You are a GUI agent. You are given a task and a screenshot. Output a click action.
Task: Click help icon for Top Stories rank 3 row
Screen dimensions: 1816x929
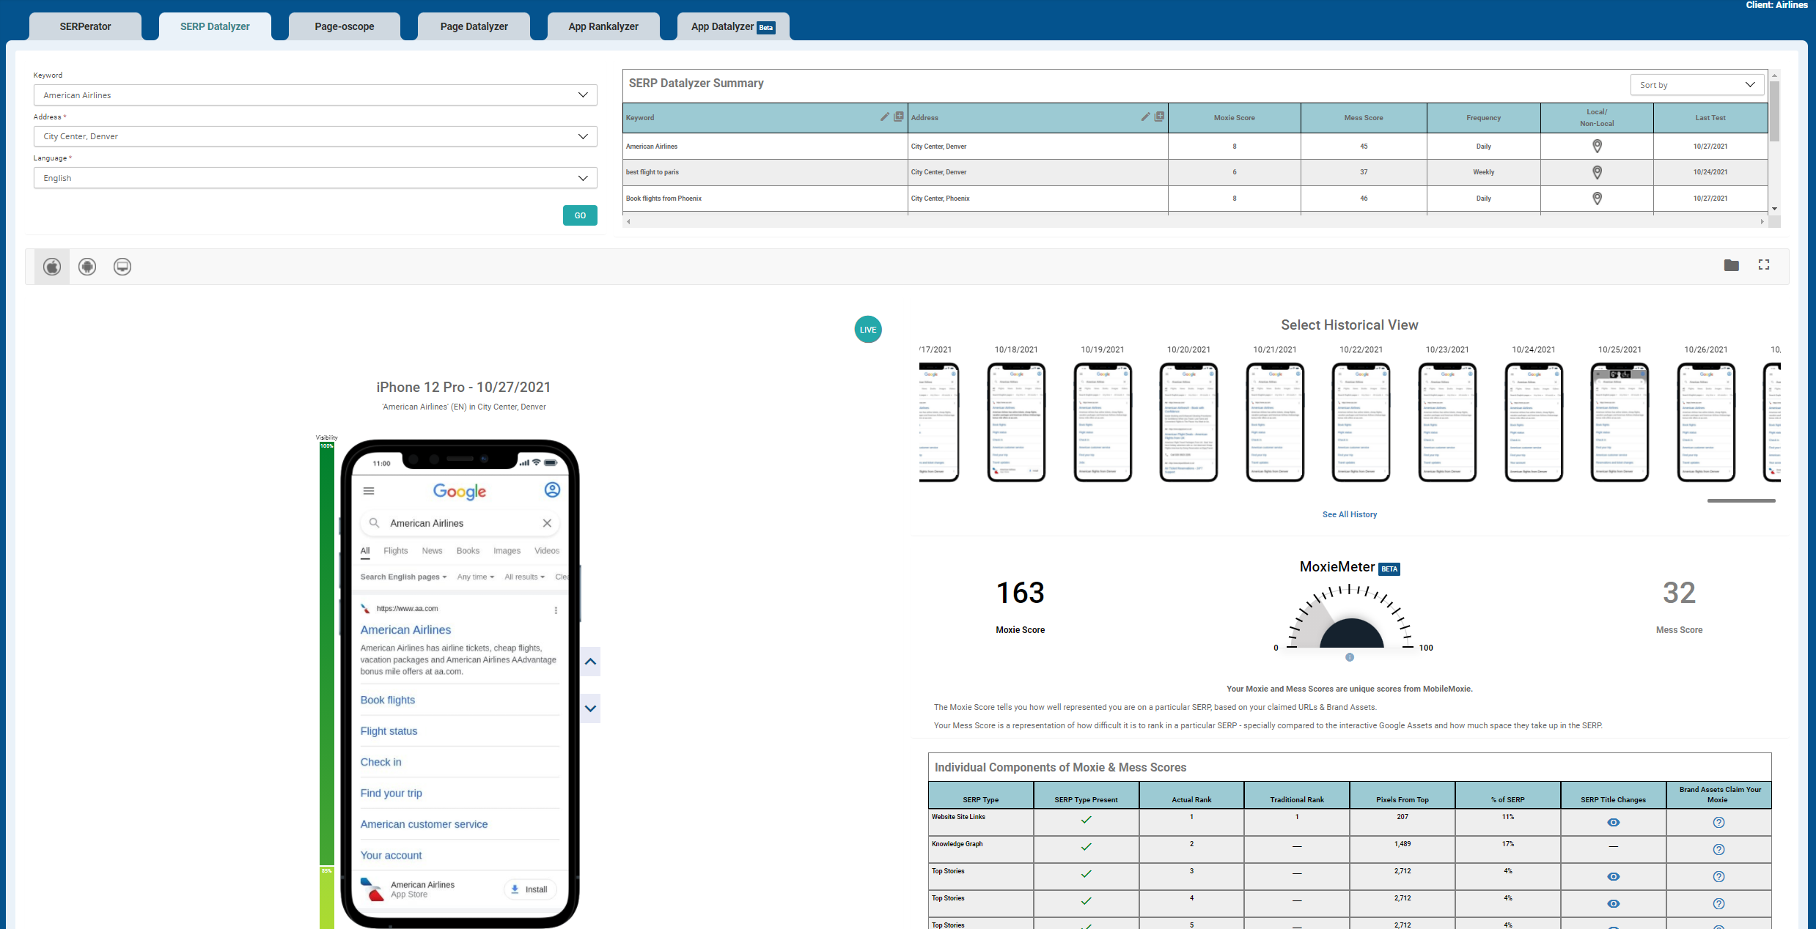(x=1718, y=877)
